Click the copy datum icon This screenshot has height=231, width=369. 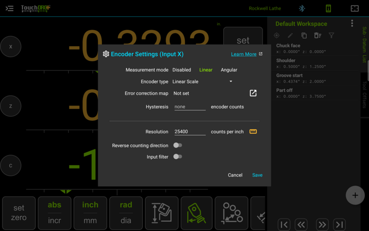[304, 36]
